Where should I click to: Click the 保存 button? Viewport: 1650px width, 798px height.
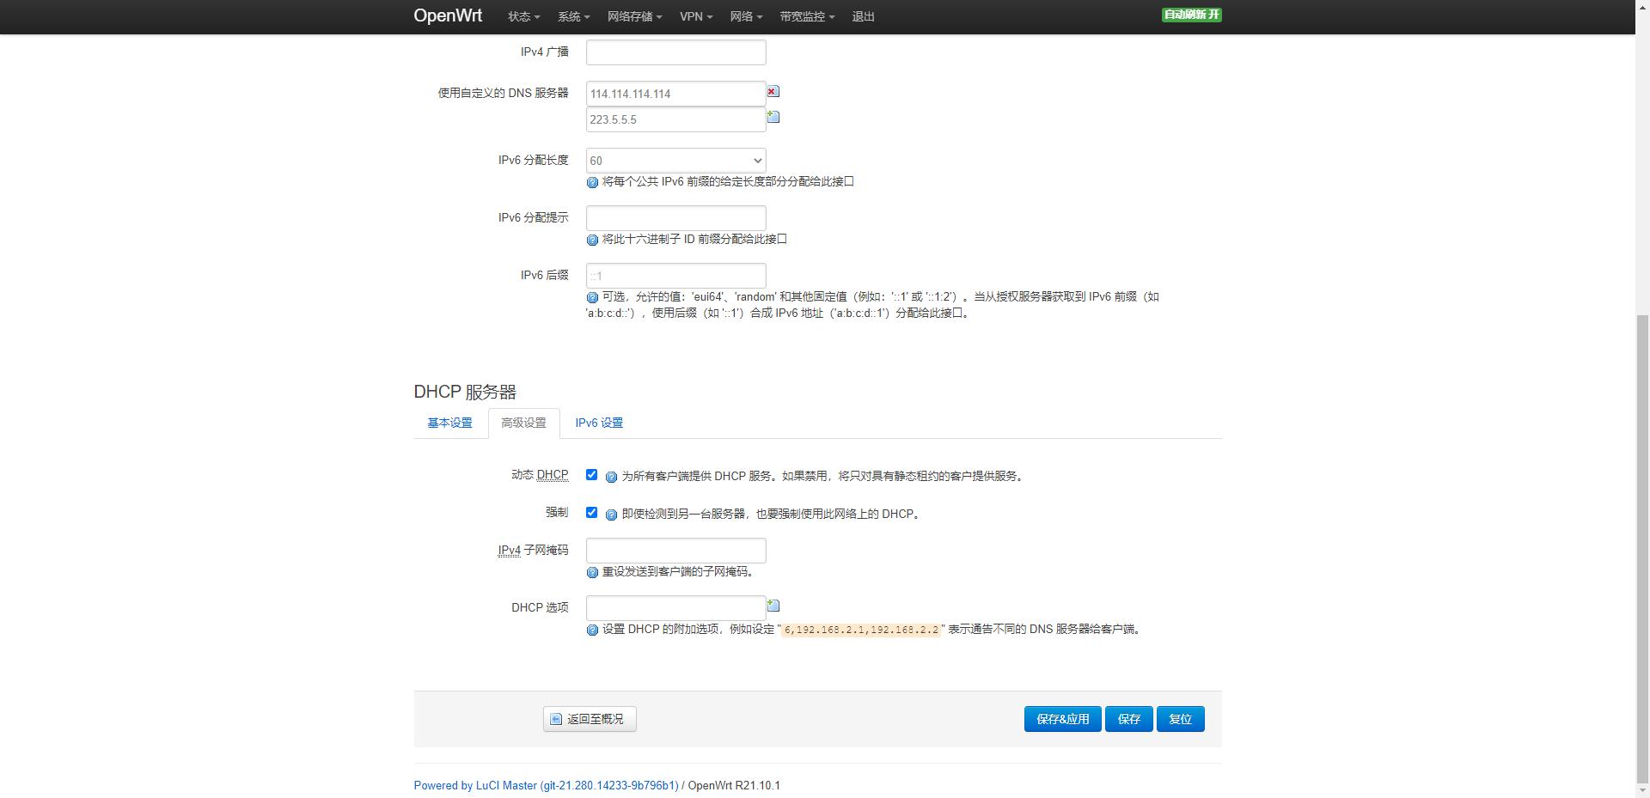click(1128, 719)
